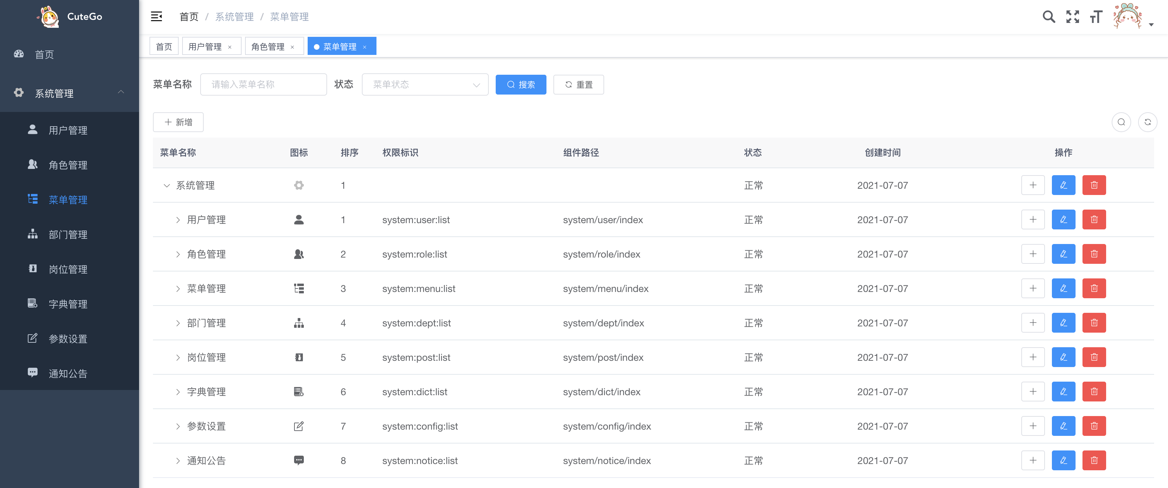Delete the 字典管理 row
The image size is (1168, 488).
pos(1094,392)
